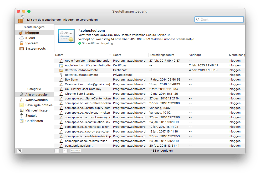This screenshot has height=175, width=260.
Task: Select the 'com.apple.ac...s.continuation-key' entry
Action: 150,122
